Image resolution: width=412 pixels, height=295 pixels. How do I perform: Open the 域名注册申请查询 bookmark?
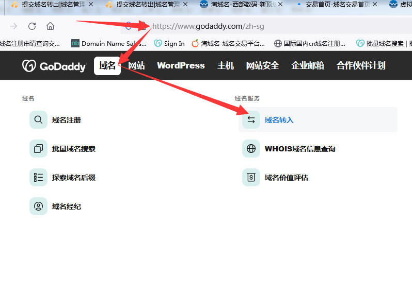click(x=30, y=43)
